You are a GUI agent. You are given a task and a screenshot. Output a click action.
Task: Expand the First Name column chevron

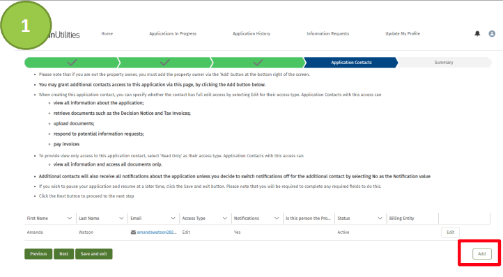point(70,219)
